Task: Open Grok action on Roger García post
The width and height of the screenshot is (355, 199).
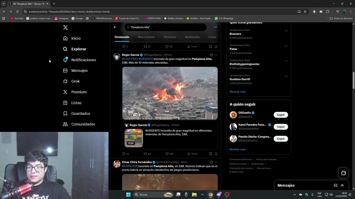Action: (211, 55)
